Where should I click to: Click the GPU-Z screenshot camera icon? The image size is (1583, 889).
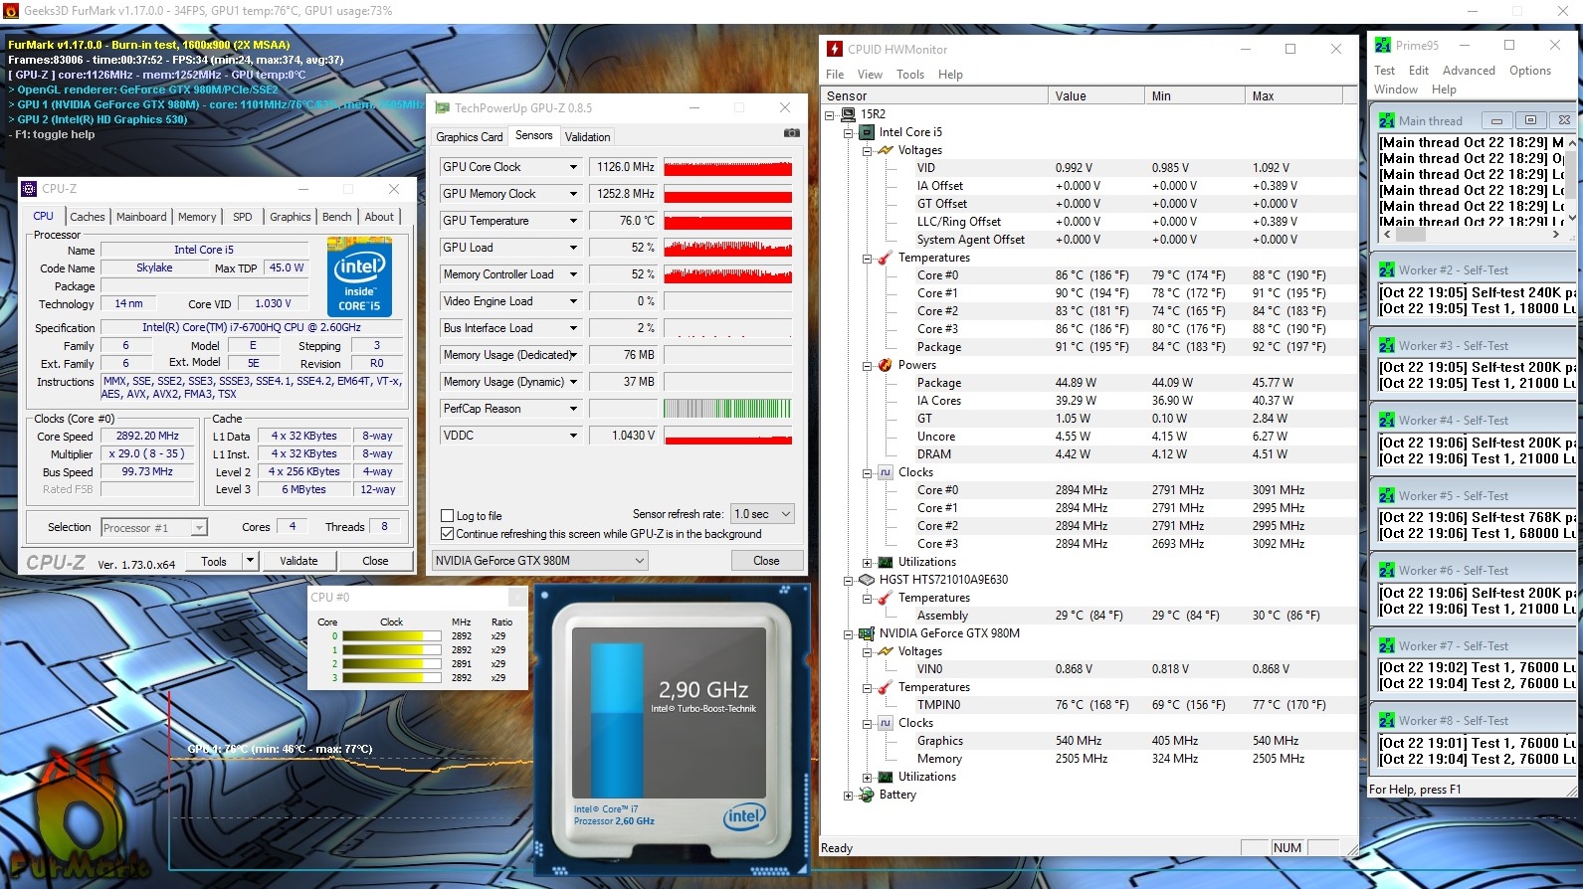[x=791, y=132]
